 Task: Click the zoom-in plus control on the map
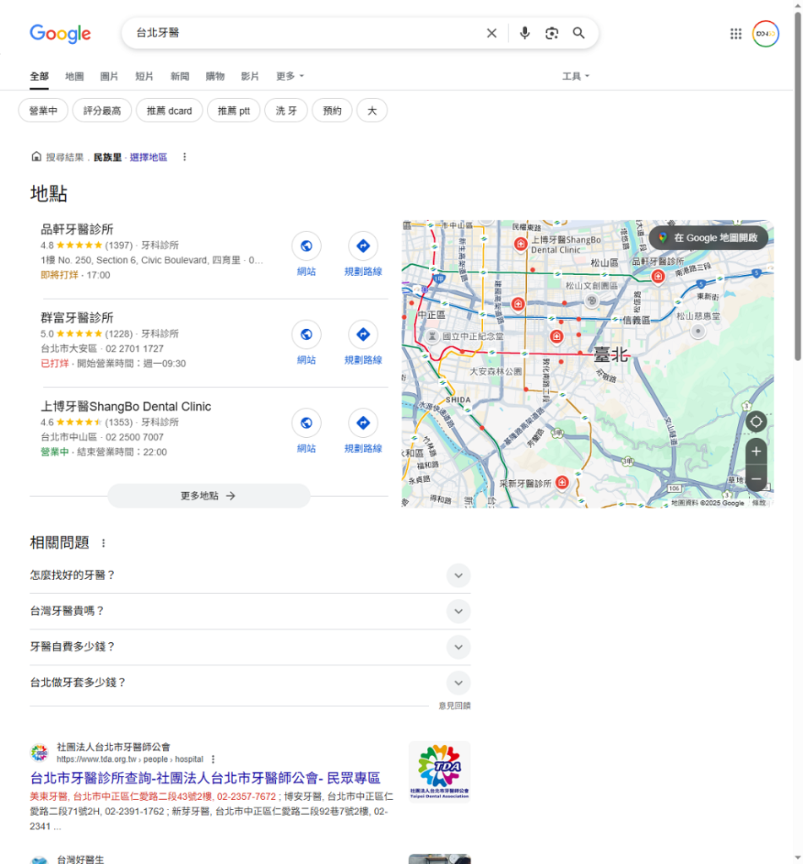(756, 451)
